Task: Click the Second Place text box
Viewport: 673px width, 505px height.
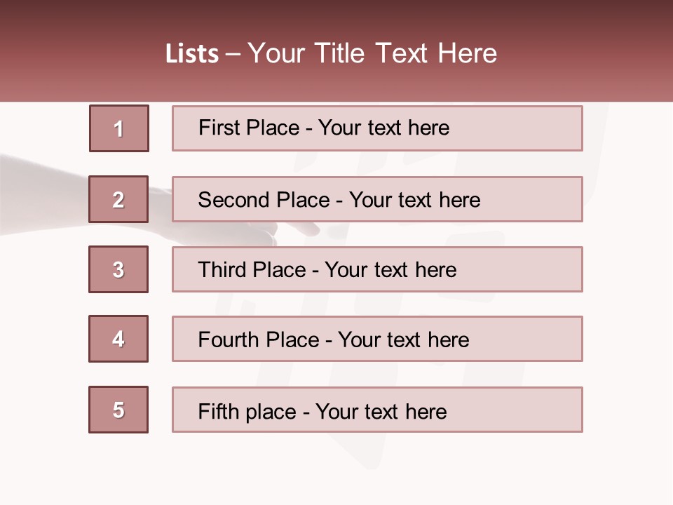Action: [x=377, y=199]
